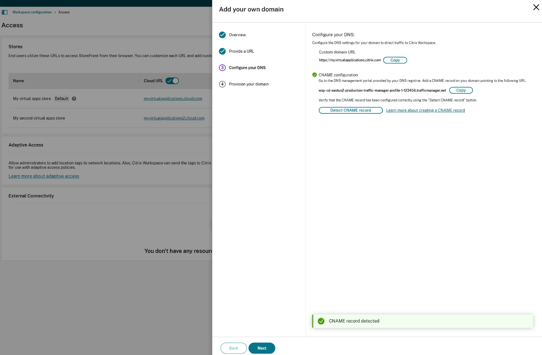Image resolution: width=542 pixels, height=355 pixels.
Task: Click the green check in CNAME record detected banner
Action: tap(321, 321)
